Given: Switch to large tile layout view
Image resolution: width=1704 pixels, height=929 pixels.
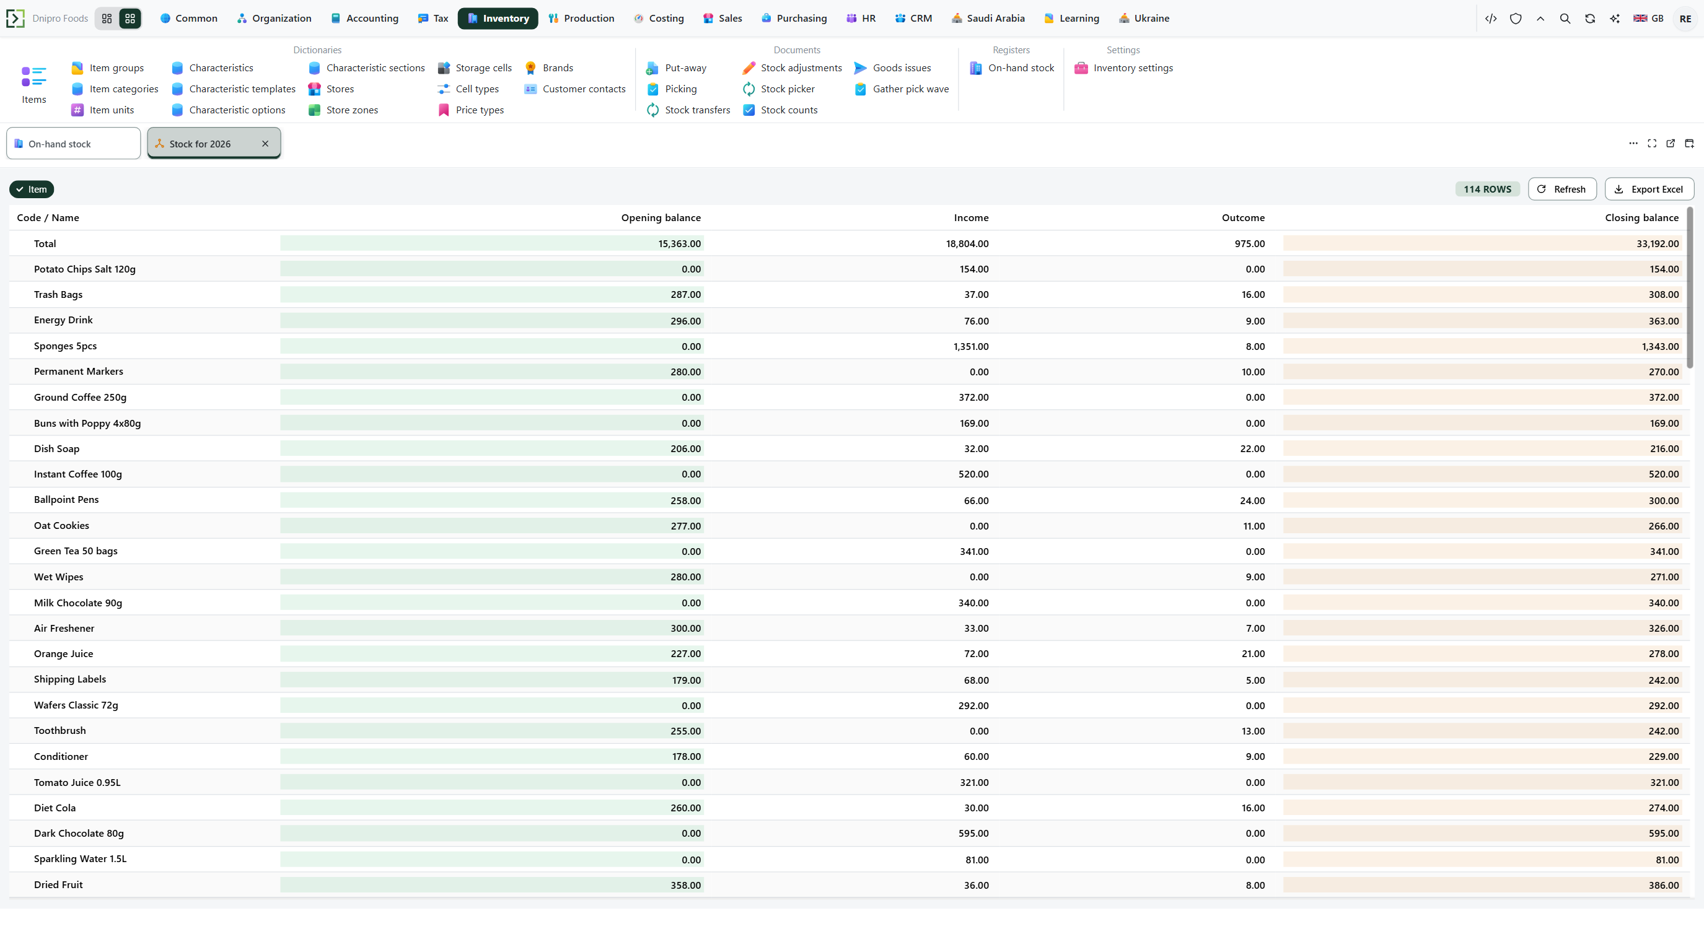Looking at the screenshot, I should click(x=130, y=19).
